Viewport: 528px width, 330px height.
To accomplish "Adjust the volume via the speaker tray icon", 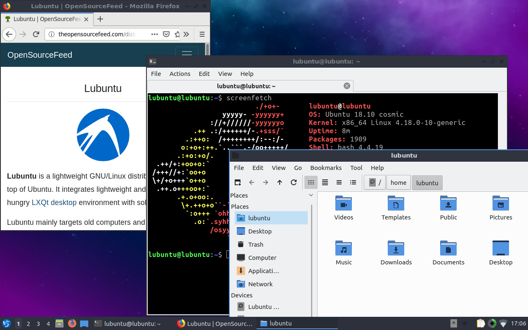I will click(466, 323).
